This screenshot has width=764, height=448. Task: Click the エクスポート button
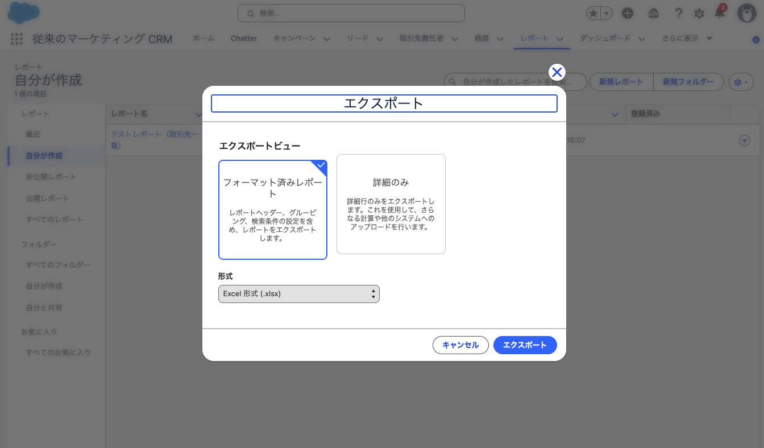(x=525, y=345)
